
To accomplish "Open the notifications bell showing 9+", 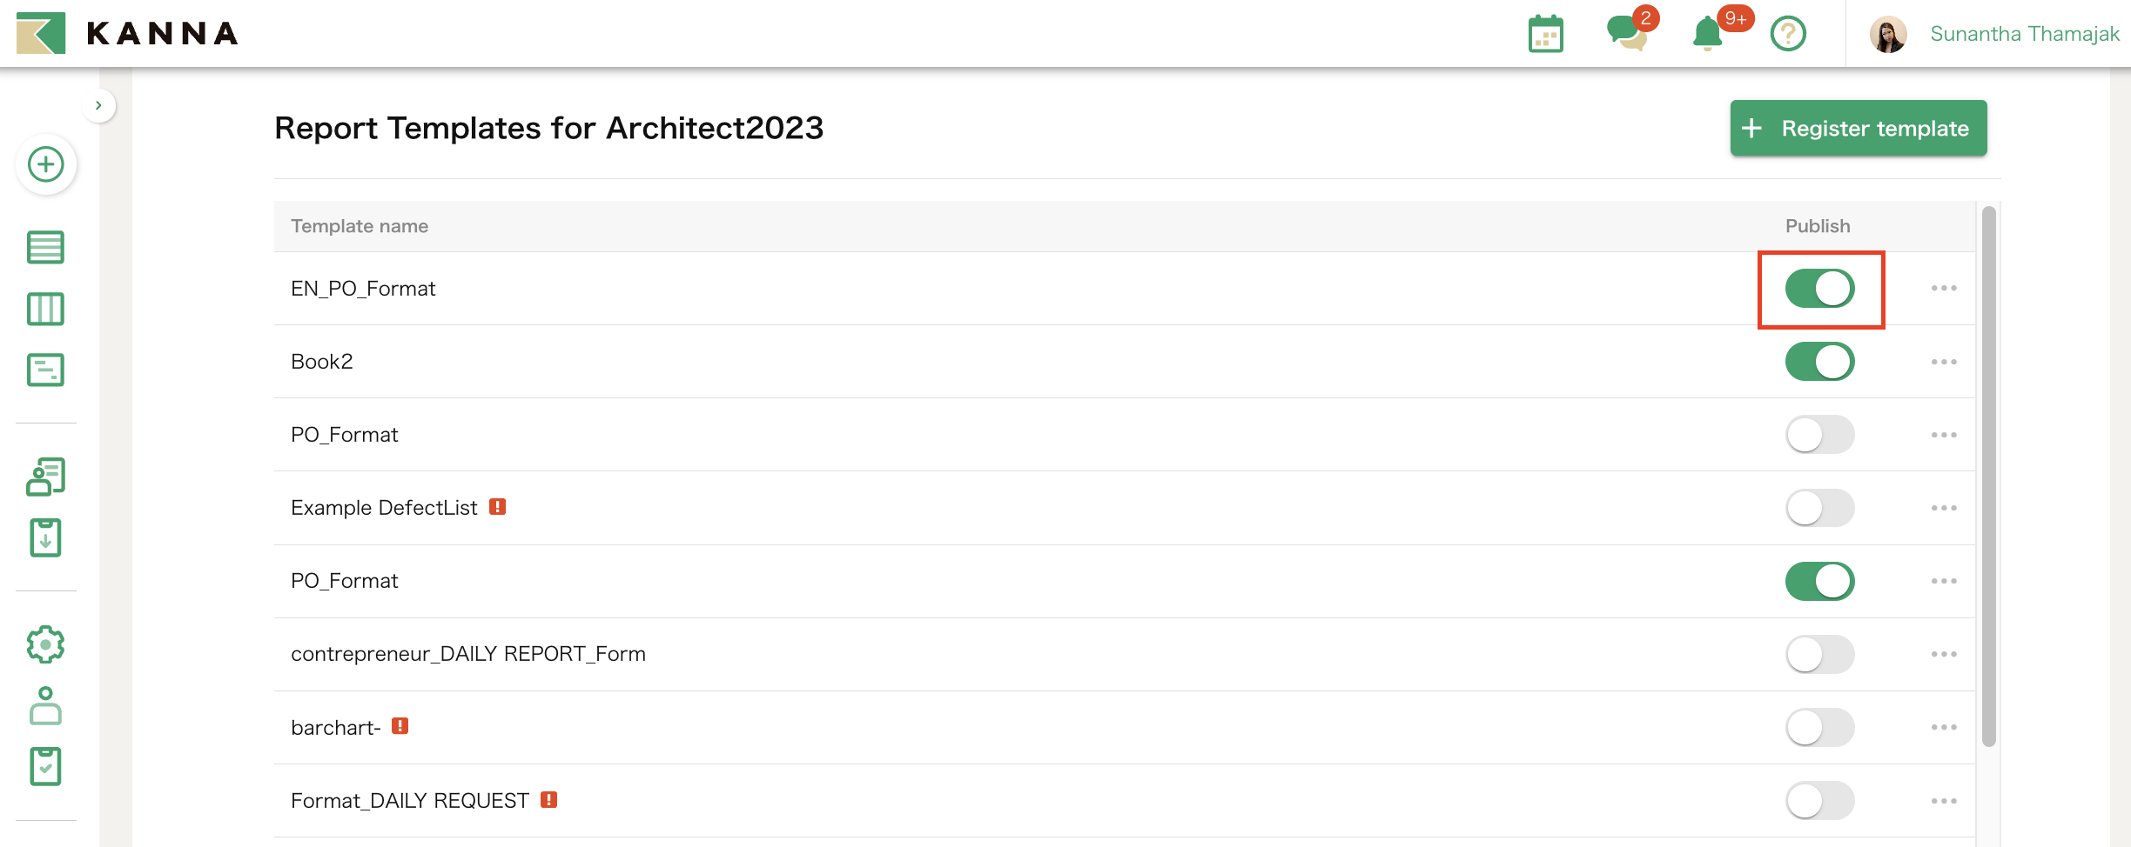I will coord(1708,35).
